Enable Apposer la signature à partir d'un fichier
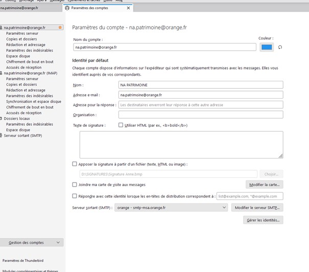Screen dimensions: 309x272 coord(75,164)
